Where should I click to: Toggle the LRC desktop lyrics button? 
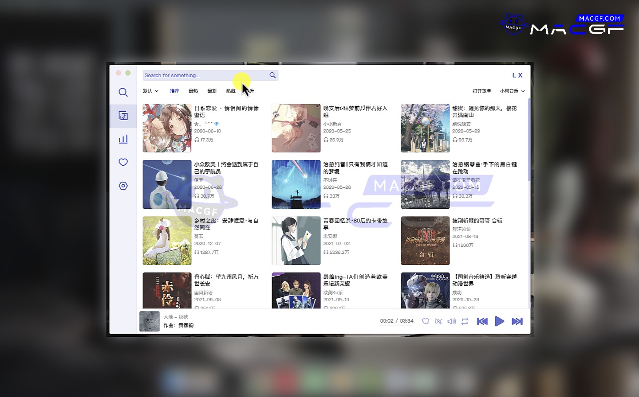pyautogui.click(x=438, y=321)
